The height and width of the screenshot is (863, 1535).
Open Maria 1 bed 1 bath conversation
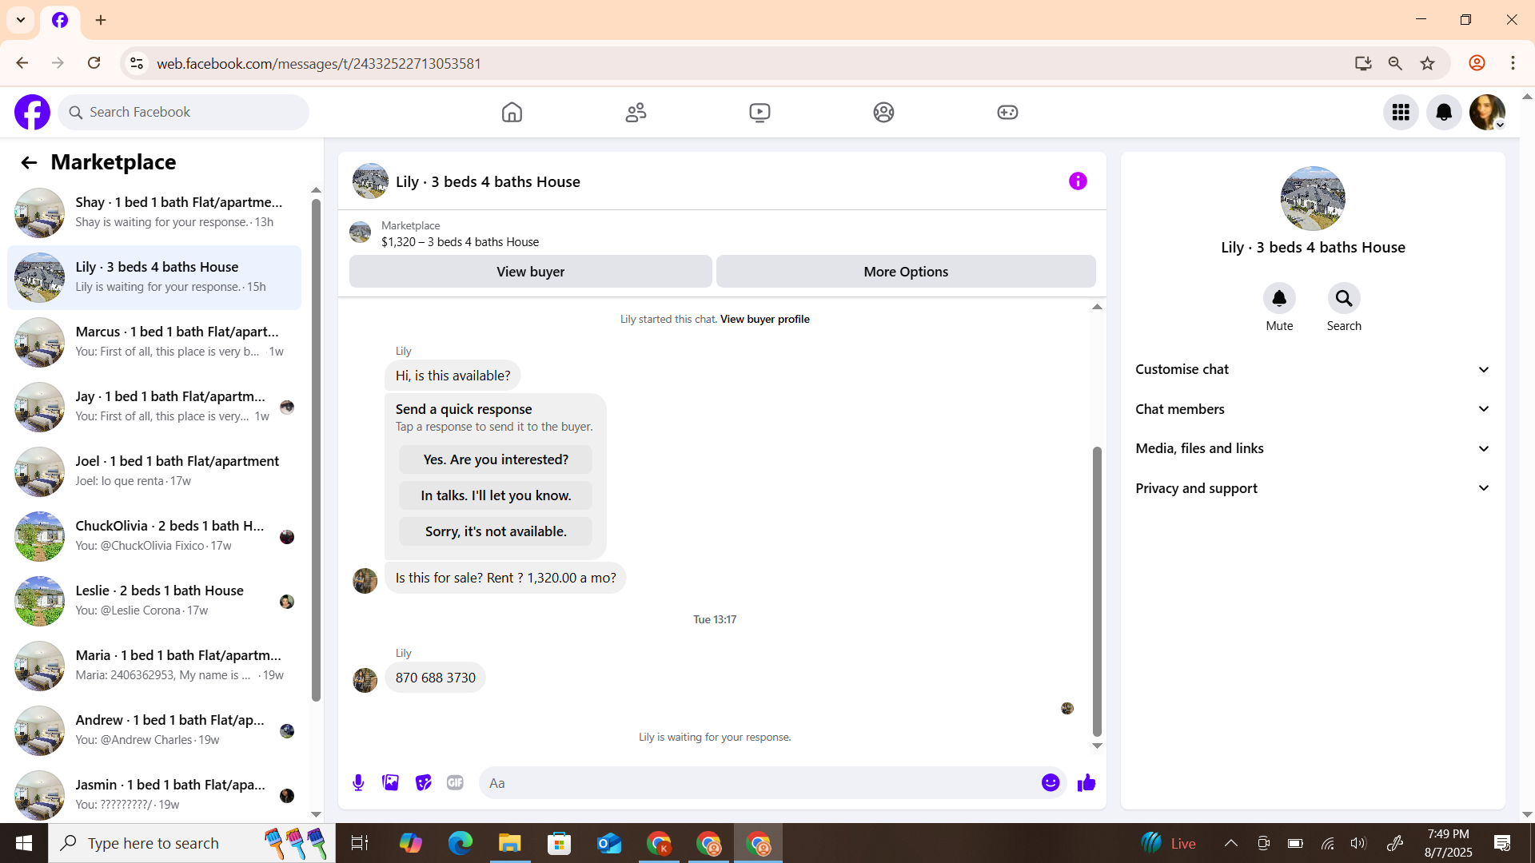point(154,666)
